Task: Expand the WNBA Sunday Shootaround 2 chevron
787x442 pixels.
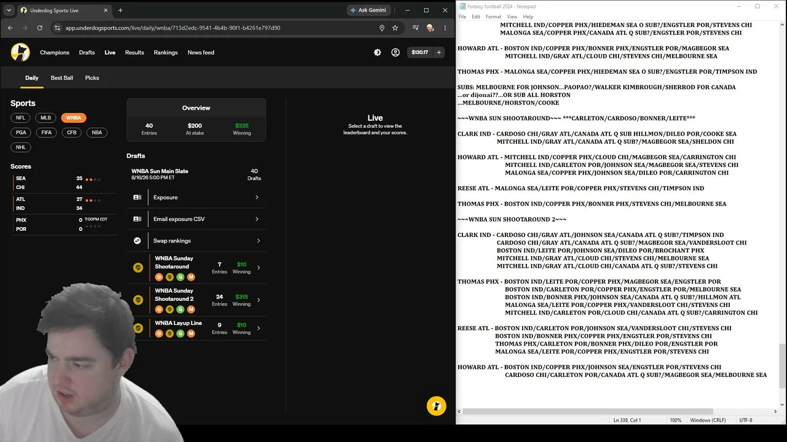Action: pyautogui.click(x=258, y=300)
